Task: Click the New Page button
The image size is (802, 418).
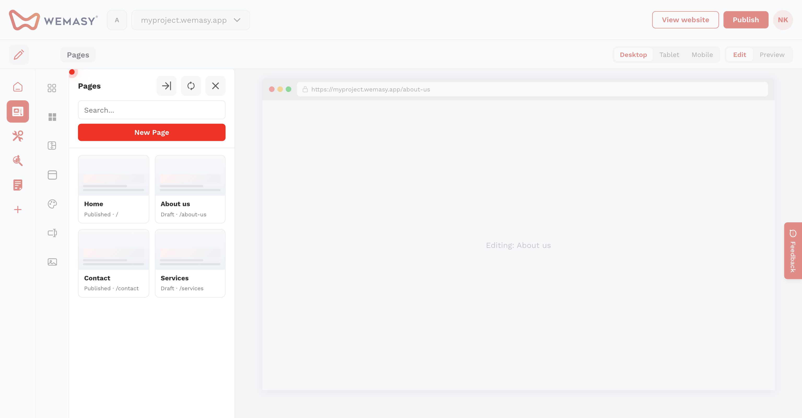Action: tap(152, 132)
